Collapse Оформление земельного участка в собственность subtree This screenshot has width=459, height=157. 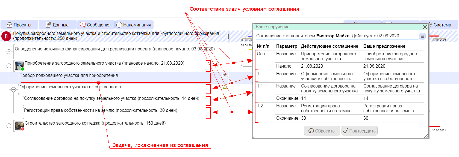click(13, 89)
